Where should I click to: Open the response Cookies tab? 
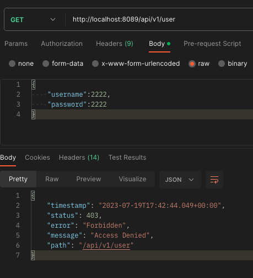[37, 158]
